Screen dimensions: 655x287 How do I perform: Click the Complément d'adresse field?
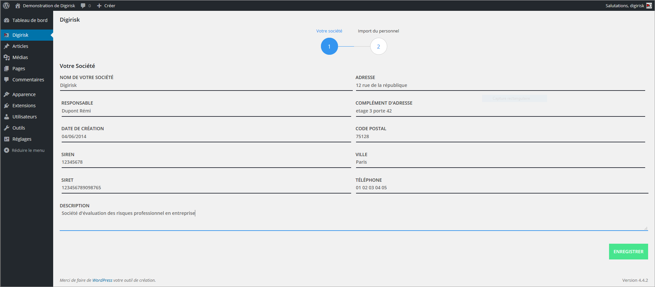(x=500, y=111)
